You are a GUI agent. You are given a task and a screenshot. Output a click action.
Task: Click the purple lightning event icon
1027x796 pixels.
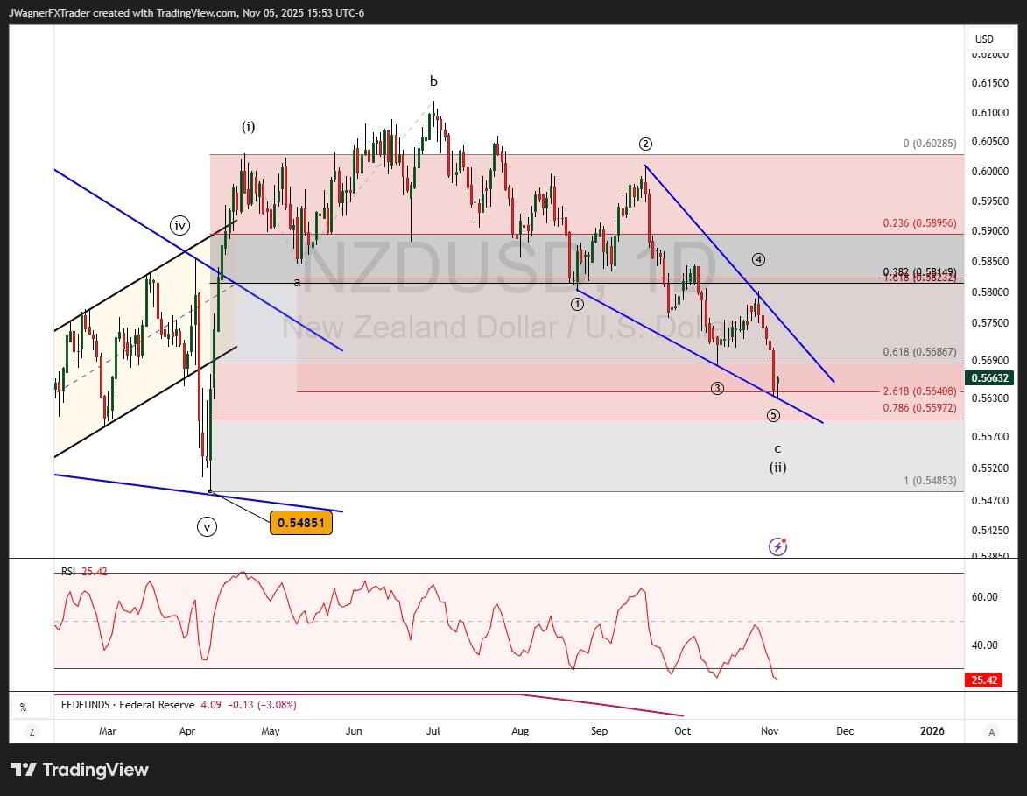[777, 546]
